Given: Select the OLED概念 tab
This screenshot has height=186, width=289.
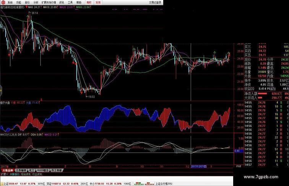Looking at the screenshot, I should tap(43, 170).
